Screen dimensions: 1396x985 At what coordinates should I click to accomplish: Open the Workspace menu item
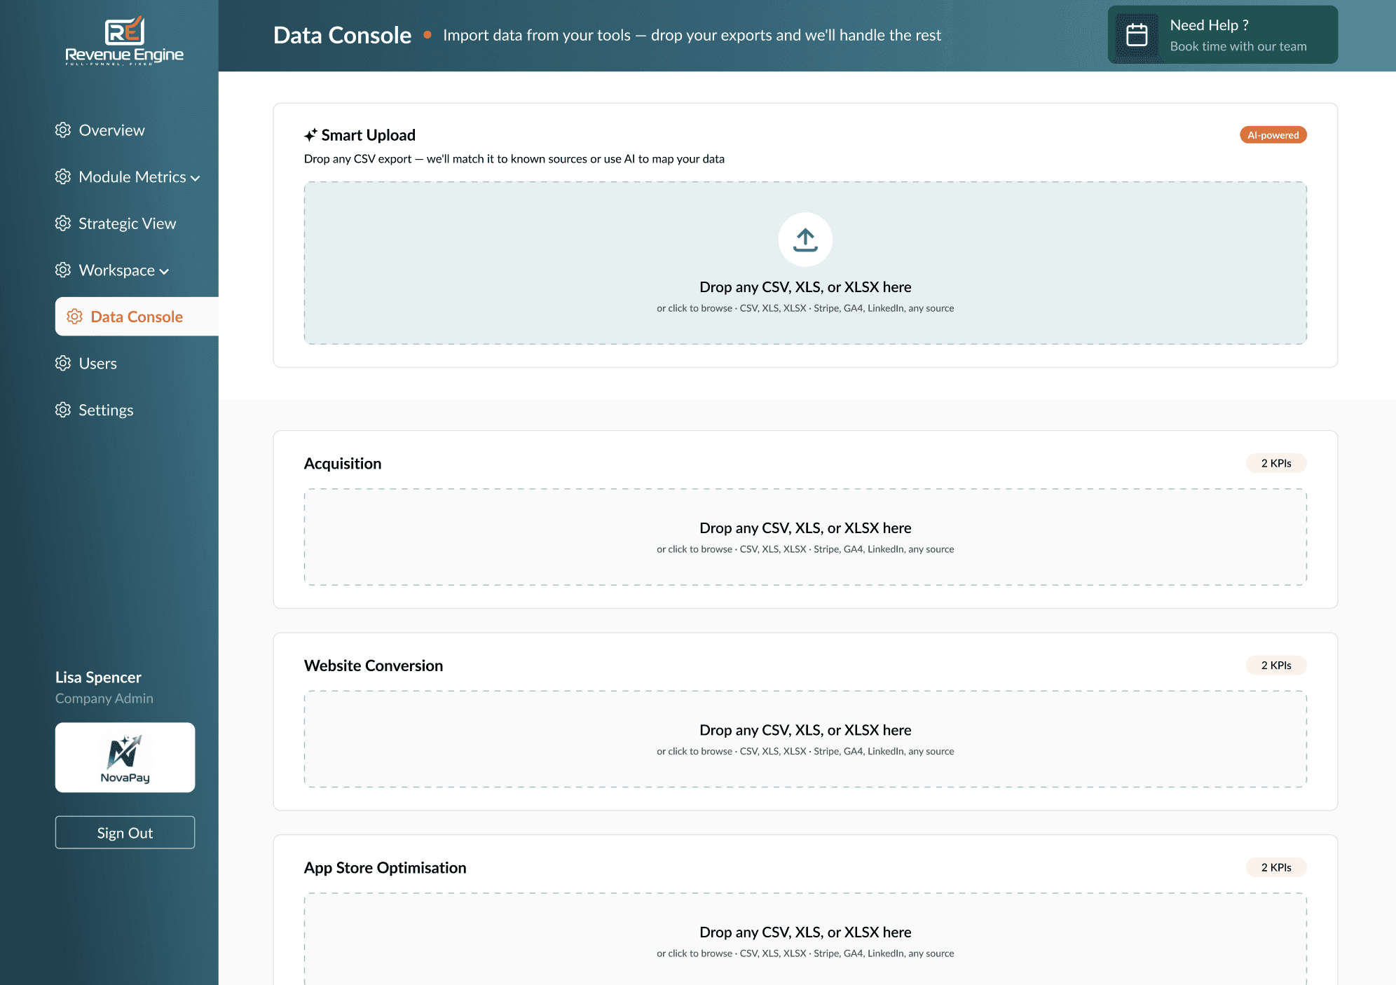[117, 270]
